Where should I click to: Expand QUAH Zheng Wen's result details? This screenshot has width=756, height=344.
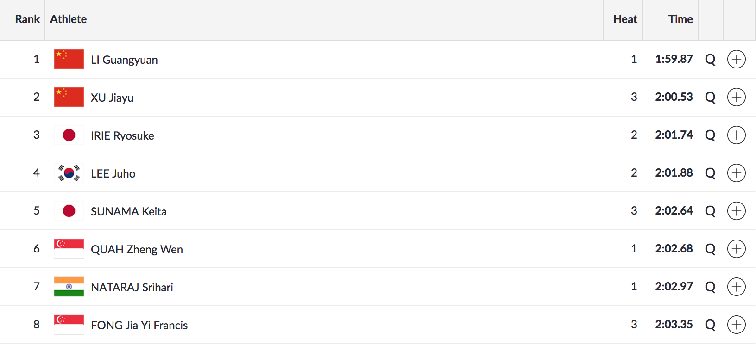(736, 249)
